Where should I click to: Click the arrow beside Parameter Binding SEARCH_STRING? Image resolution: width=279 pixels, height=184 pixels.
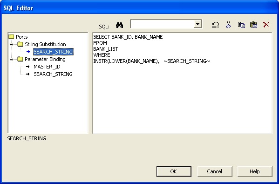coord(28,74)
